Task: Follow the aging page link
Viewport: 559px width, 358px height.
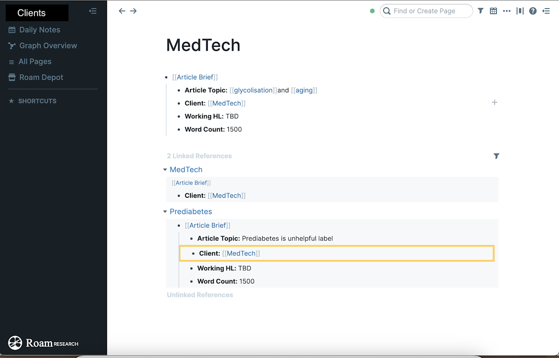Action: 304,90
